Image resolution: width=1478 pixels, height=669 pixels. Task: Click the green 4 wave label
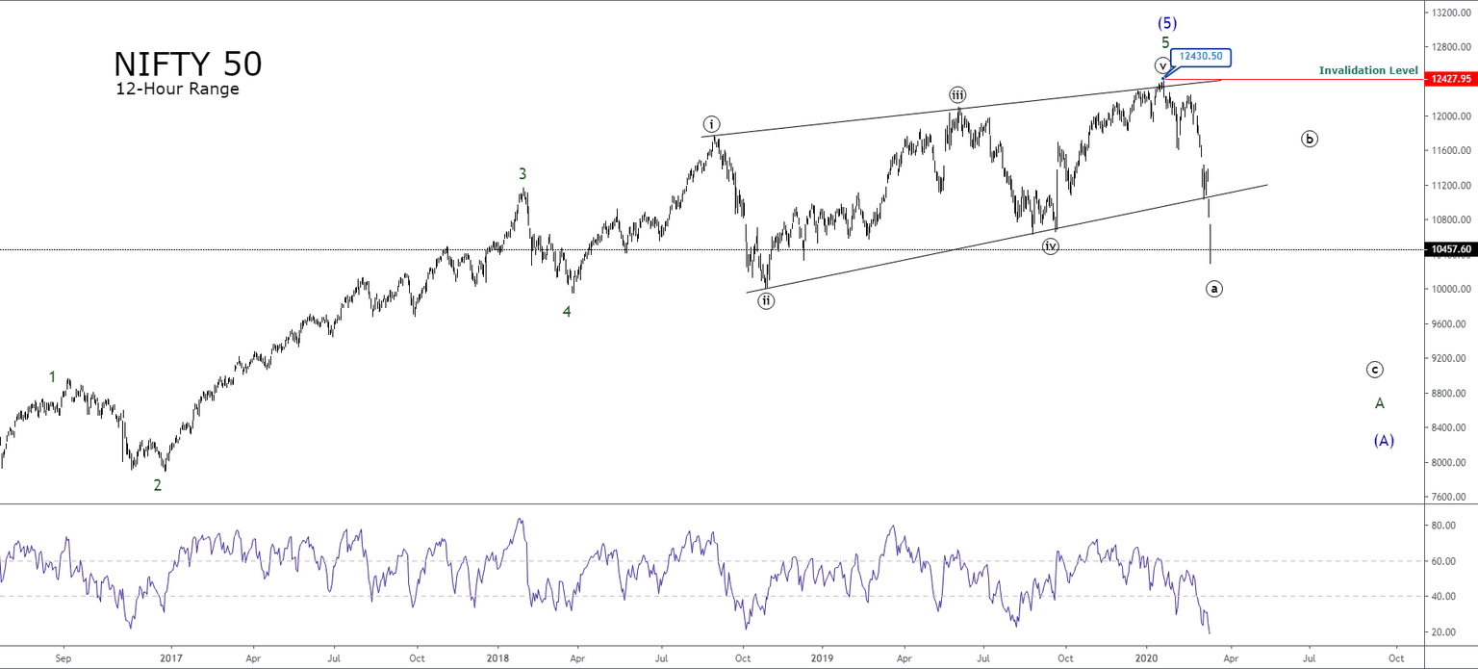(567, 311)
